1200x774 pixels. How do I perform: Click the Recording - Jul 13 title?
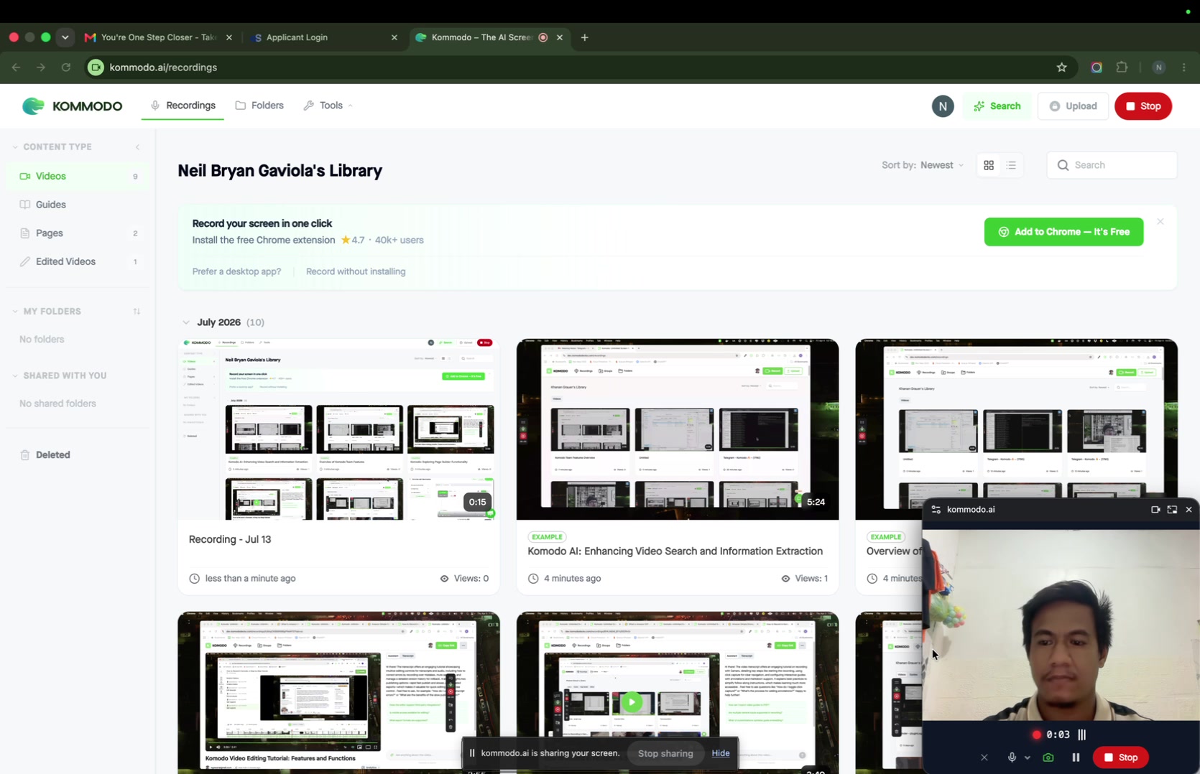click(230, 540)
